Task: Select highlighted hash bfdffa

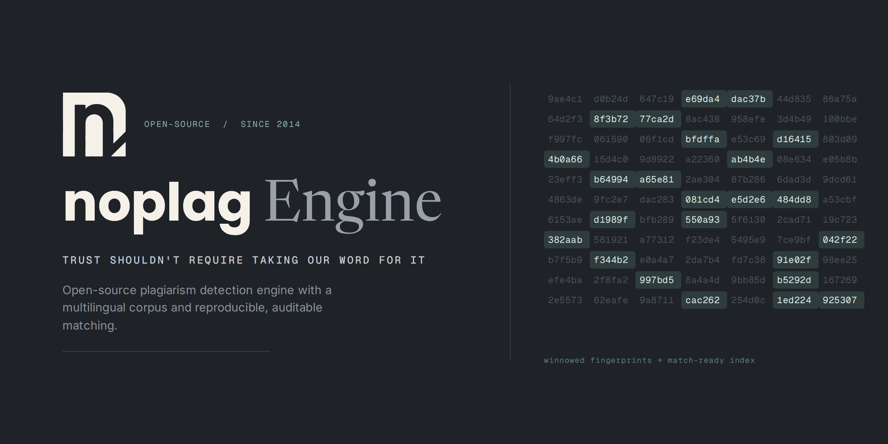Action: tap(704, 139)
